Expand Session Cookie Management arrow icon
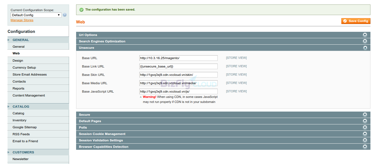Screen dimensions: 378x164 pos(365,134)
